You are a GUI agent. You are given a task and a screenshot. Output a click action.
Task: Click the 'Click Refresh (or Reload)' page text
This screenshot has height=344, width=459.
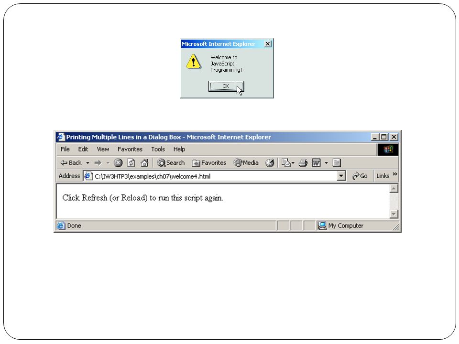[142, 198]
